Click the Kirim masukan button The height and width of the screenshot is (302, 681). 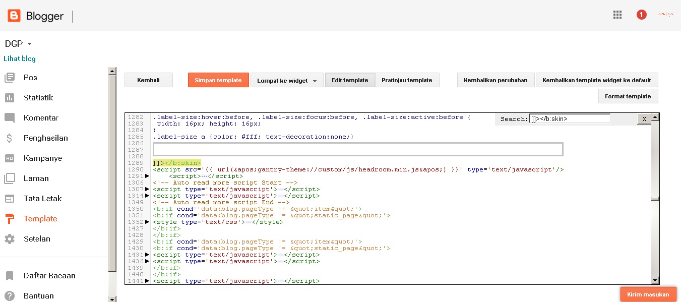pyautogui.click(x=648, y=294)
